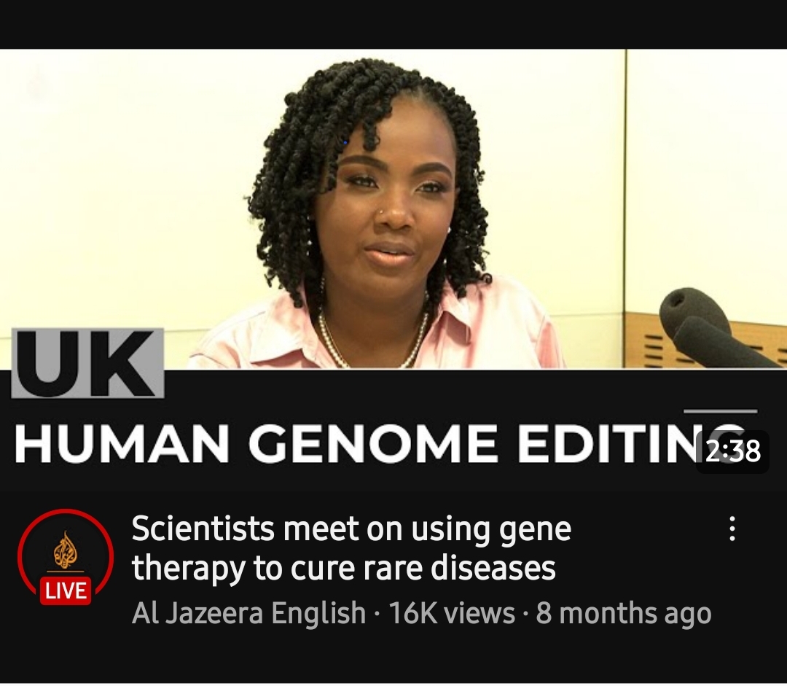Tap the red LIVE badge

click(x=66, y=590)
